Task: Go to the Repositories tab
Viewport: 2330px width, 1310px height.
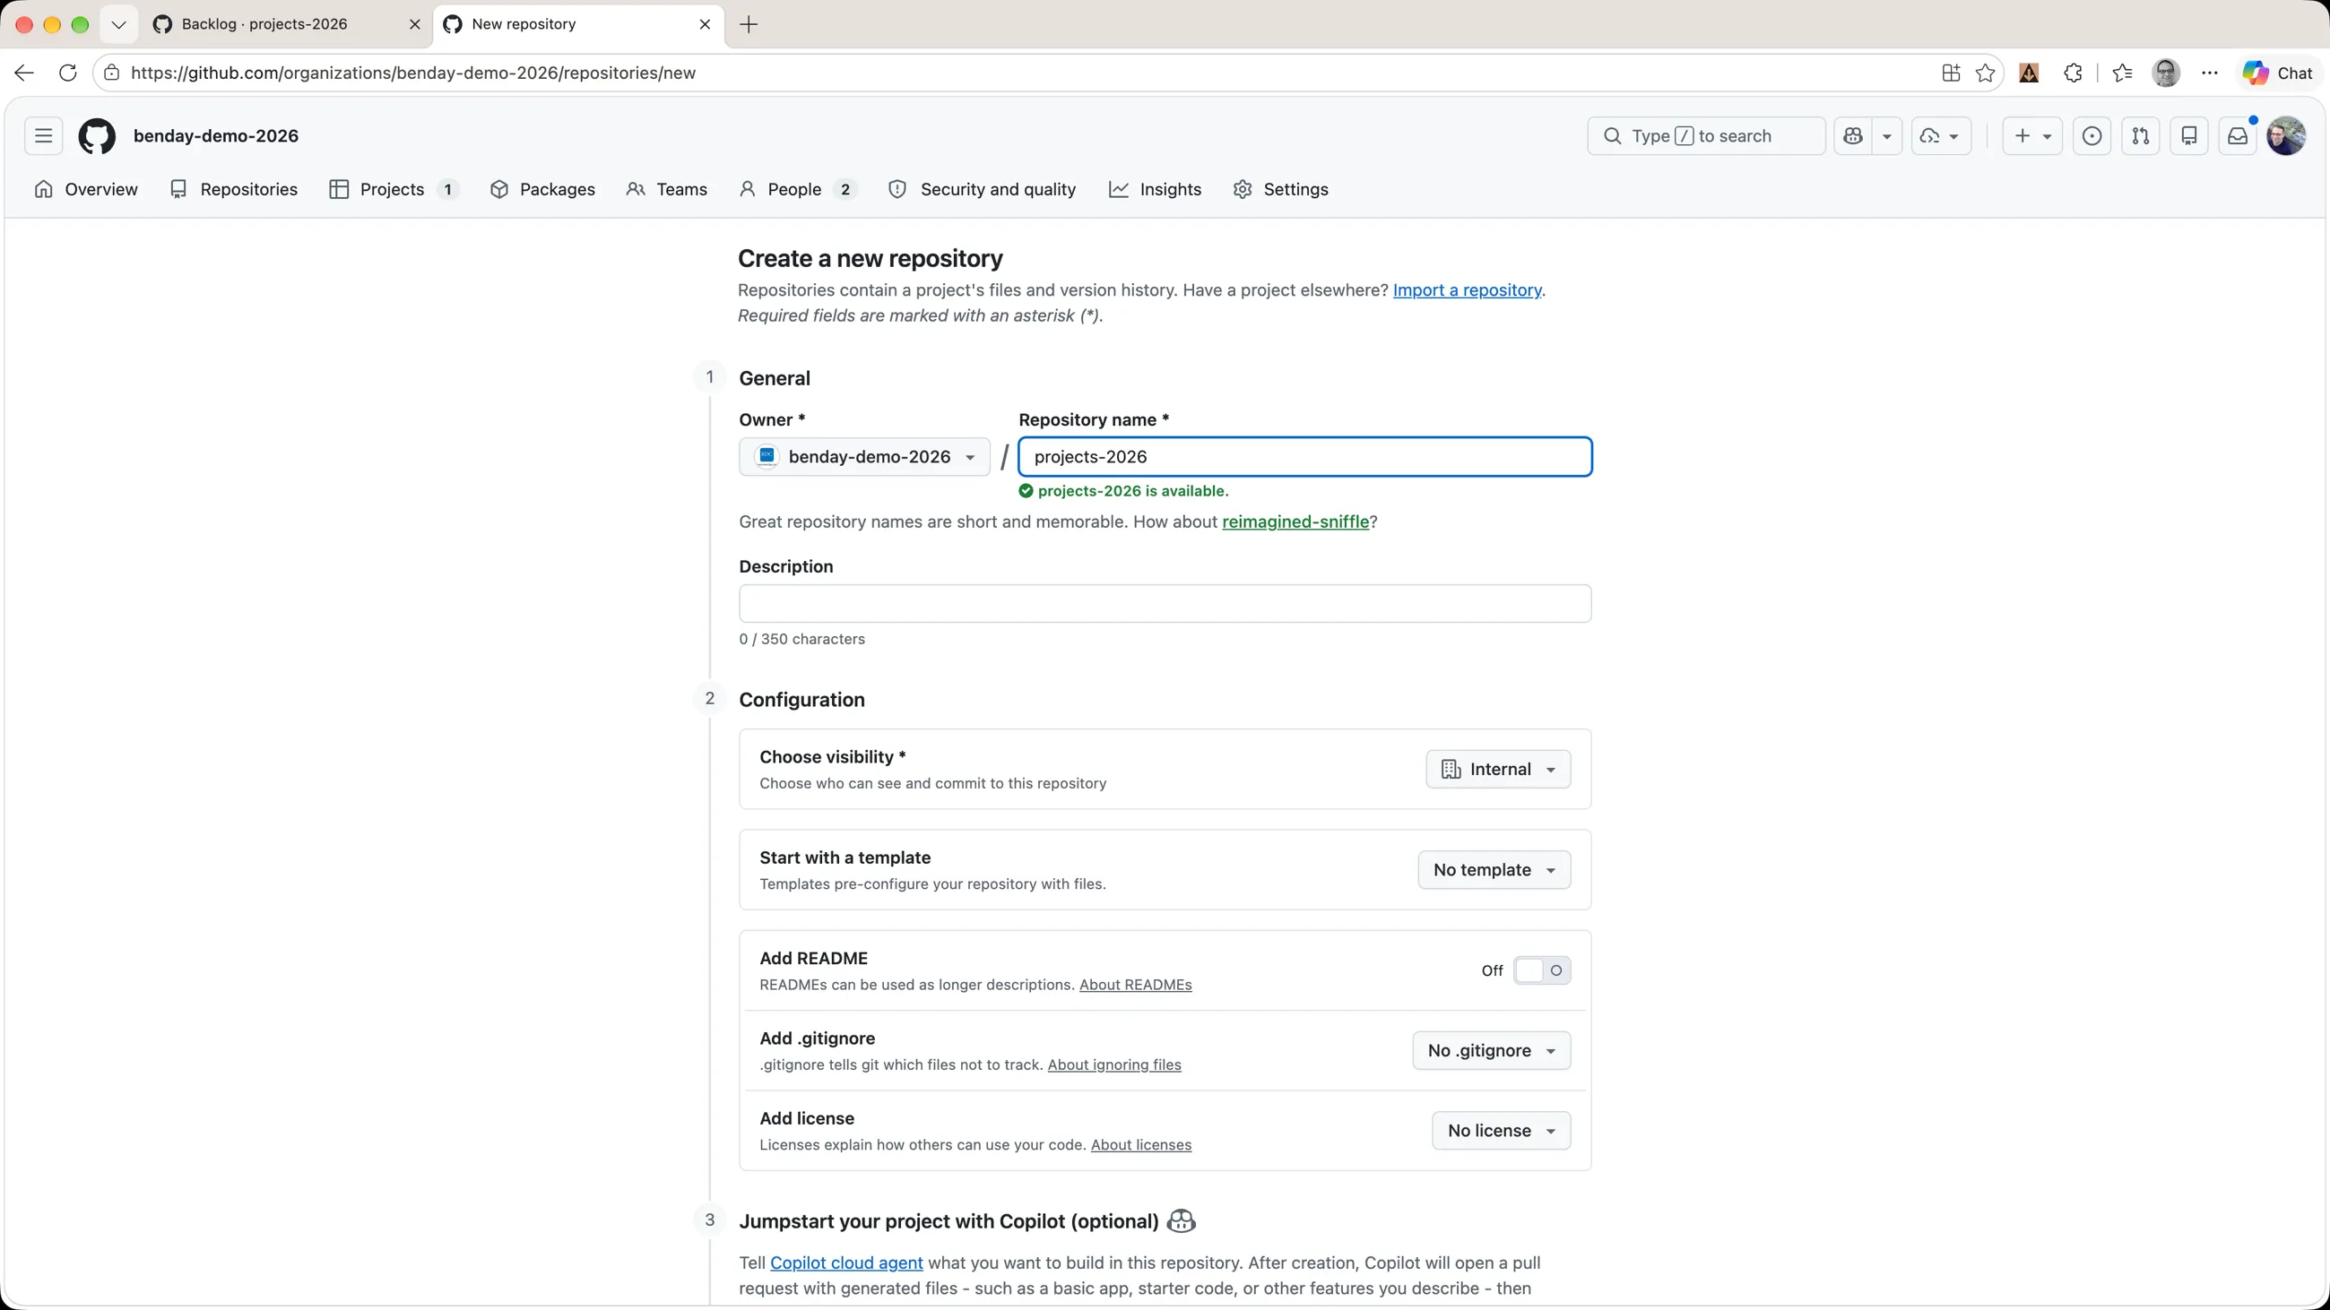Action: [234, 189]
